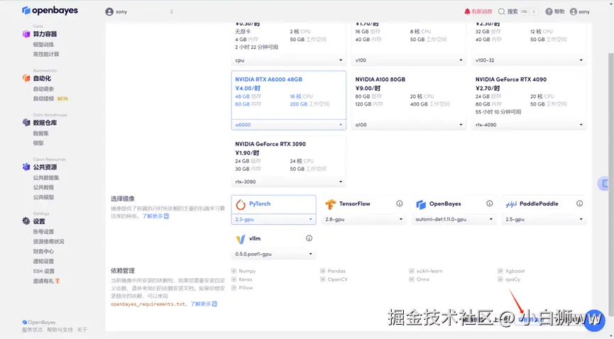614x339 pixels.
Task: Toggle the Pandas dependency checkbox
Action: click(323, 271)
